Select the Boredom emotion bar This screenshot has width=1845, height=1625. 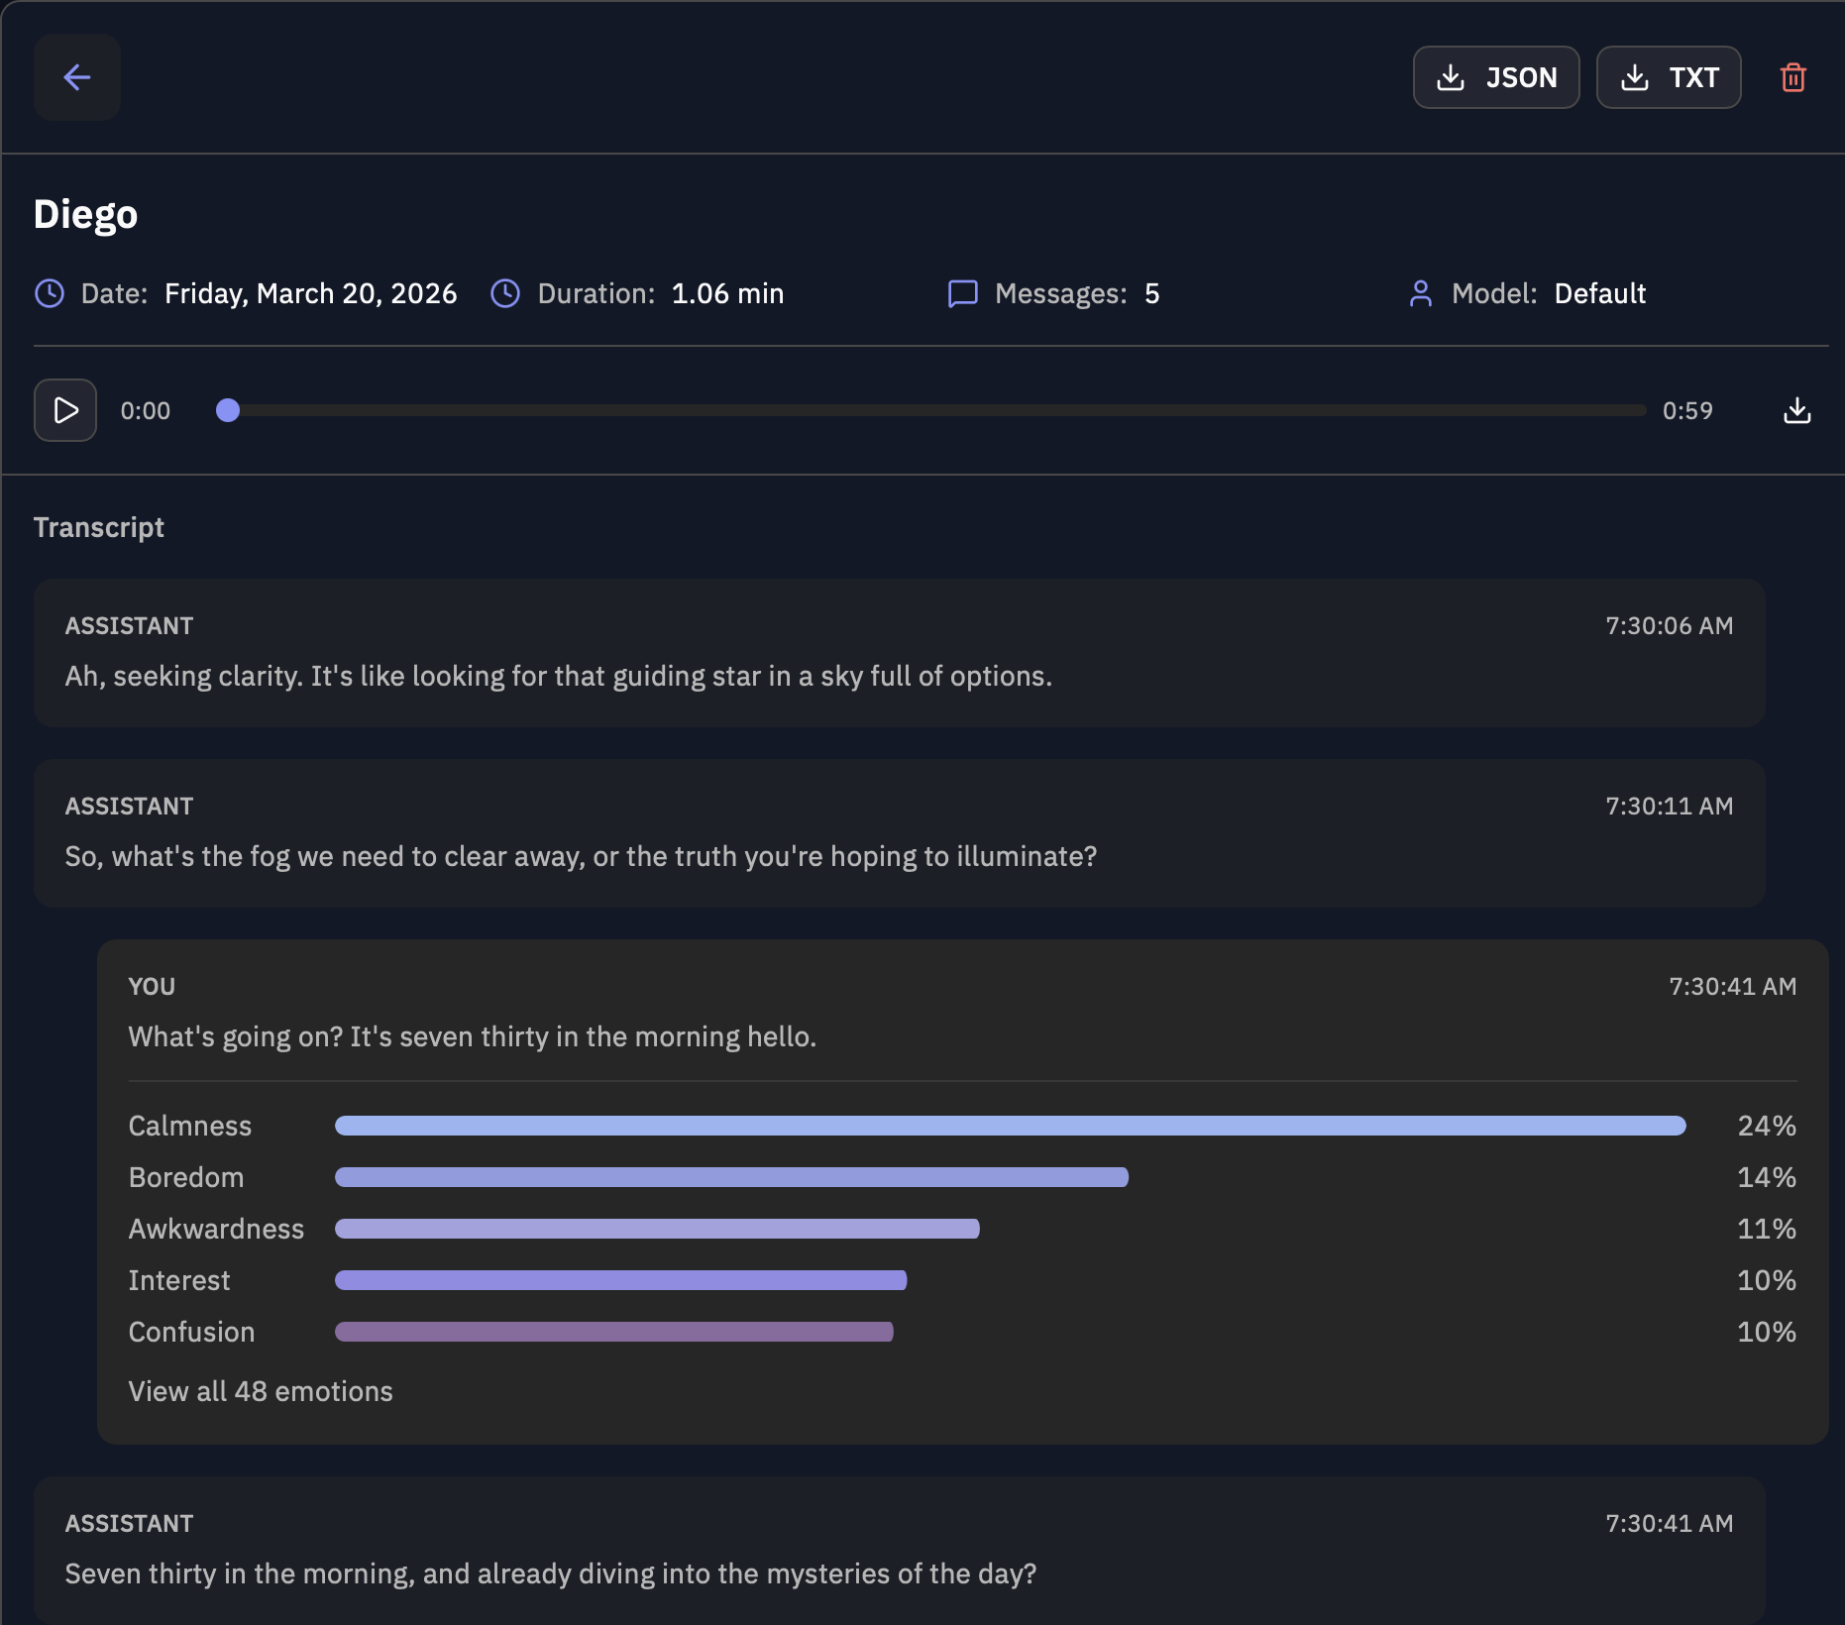click(x=731, y=1177)
